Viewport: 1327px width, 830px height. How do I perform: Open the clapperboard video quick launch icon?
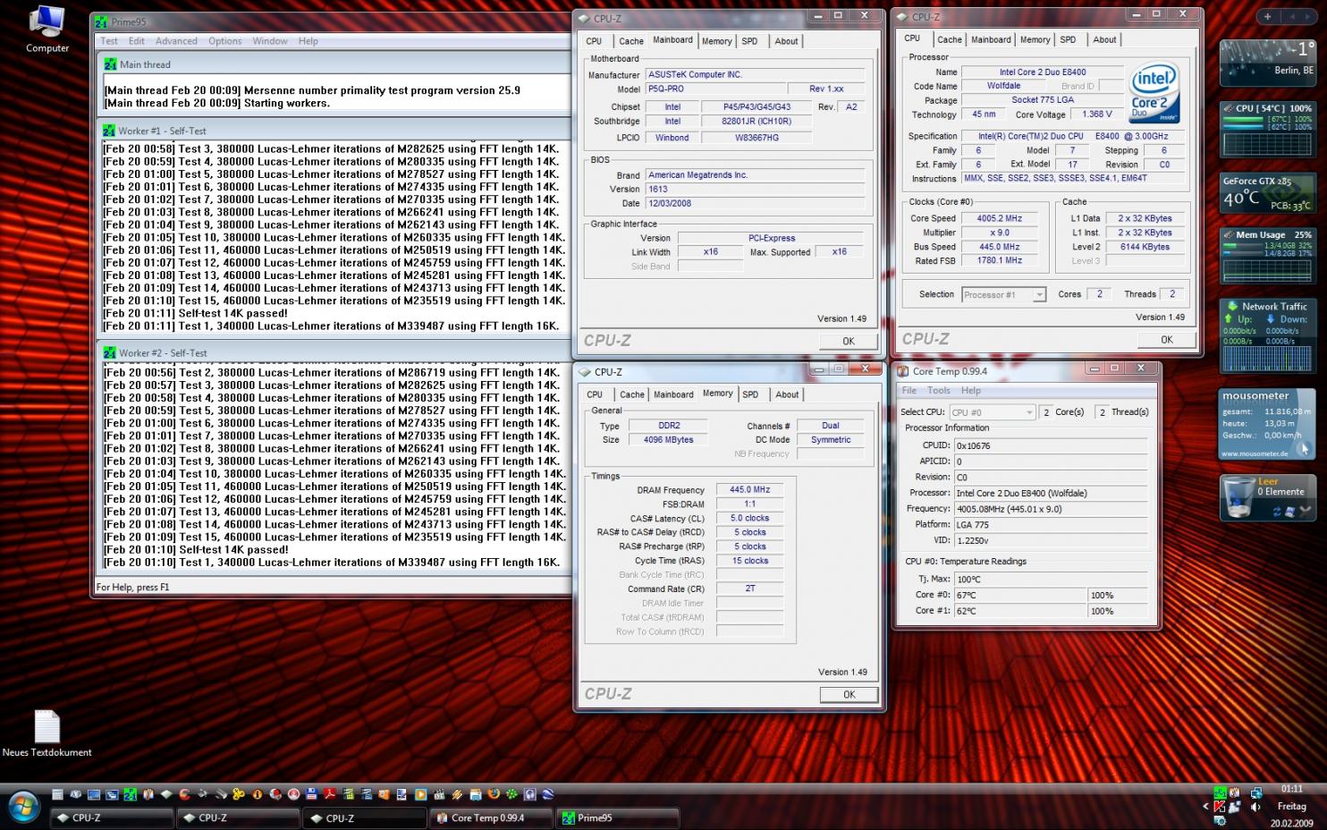(x=439, y=794)
